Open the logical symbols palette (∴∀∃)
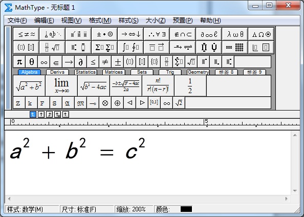The image size is (304, 217). tap(157, 34)
